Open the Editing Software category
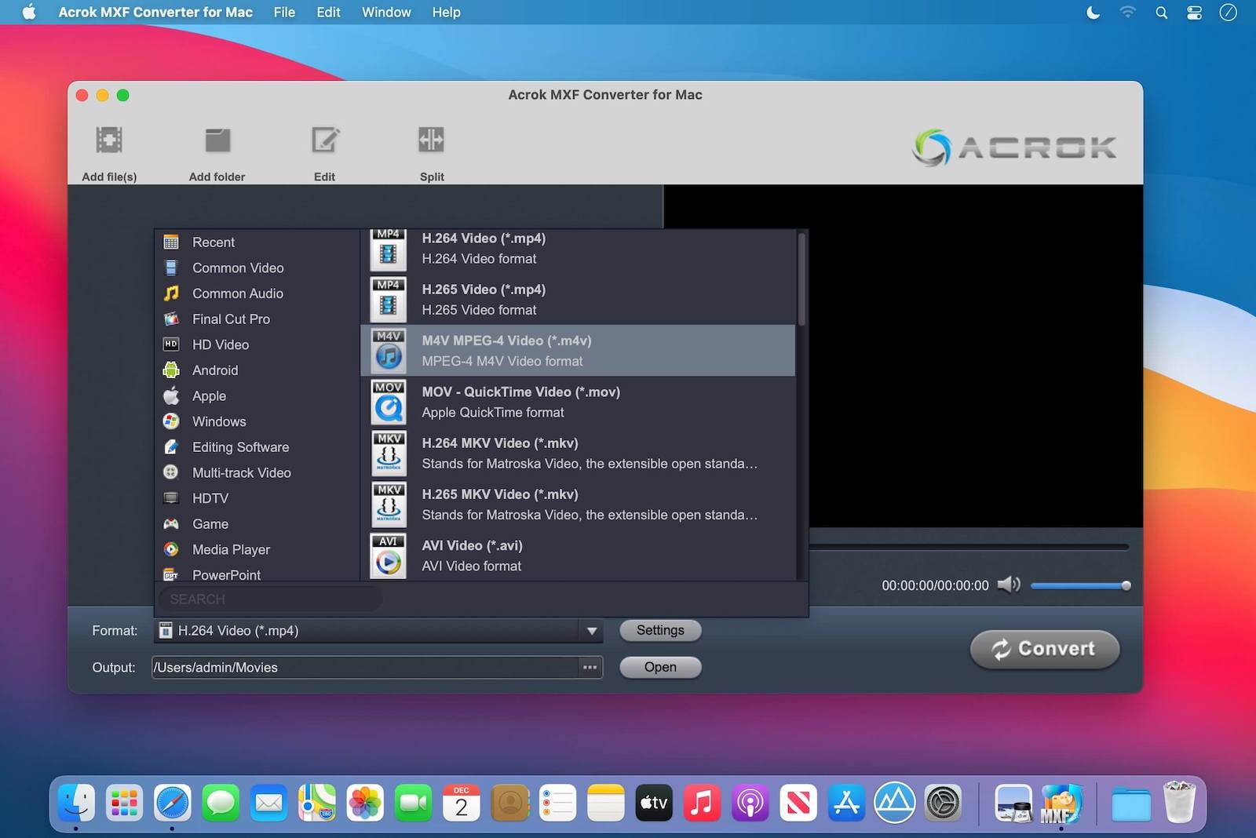 240,447
